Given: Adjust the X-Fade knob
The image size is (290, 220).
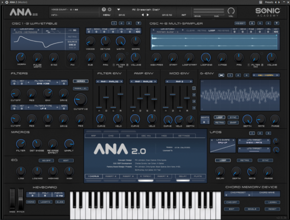Looking at the screenshot, I should pyautogui.click(x=222, y=57).
